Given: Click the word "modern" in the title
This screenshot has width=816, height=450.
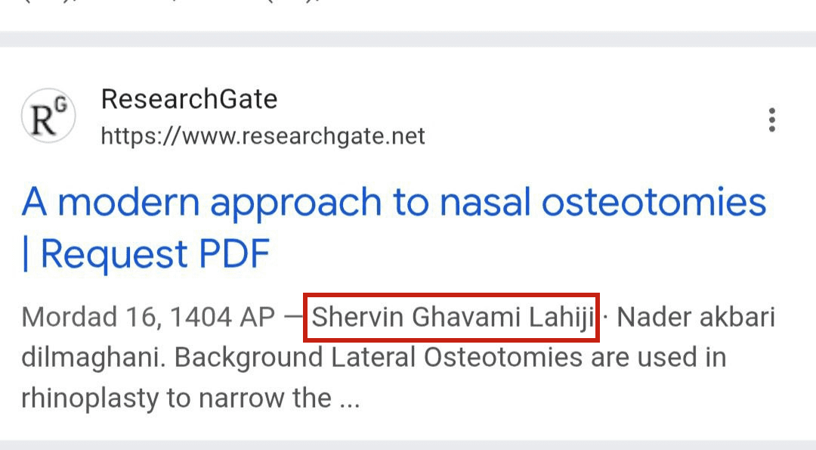Looking at the screenshot, I should [129, 203].
